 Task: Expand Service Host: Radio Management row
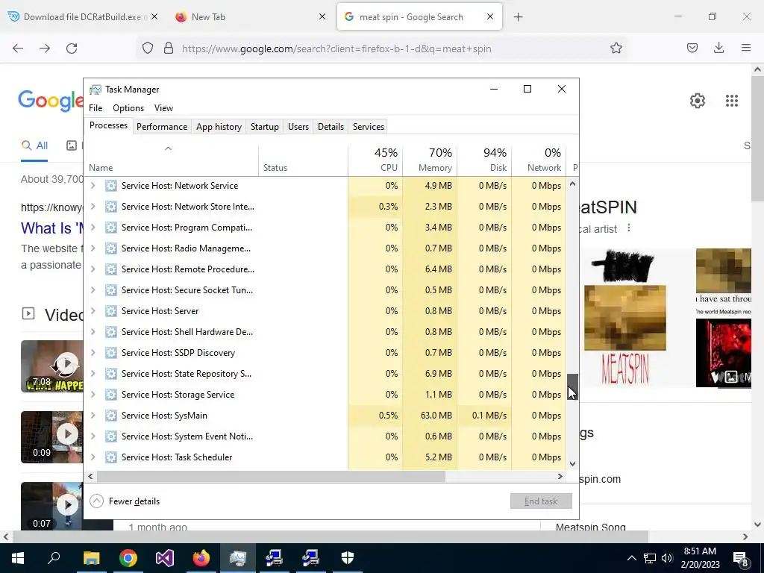tap(93, 248)
